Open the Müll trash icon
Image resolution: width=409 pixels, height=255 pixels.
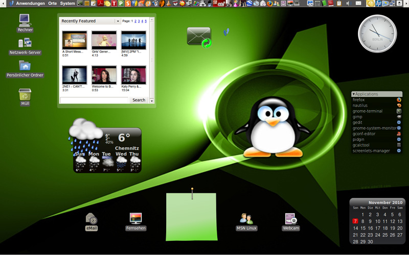click(x=25, y=97)
